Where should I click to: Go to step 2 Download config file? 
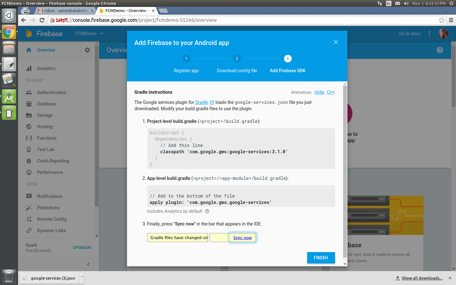coord(237,59)
